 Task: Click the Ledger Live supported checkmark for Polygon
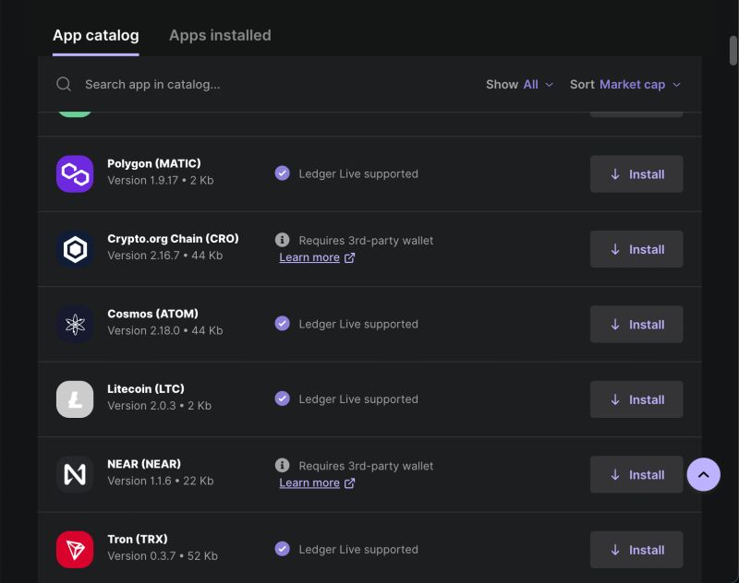(x=283, y=173)
